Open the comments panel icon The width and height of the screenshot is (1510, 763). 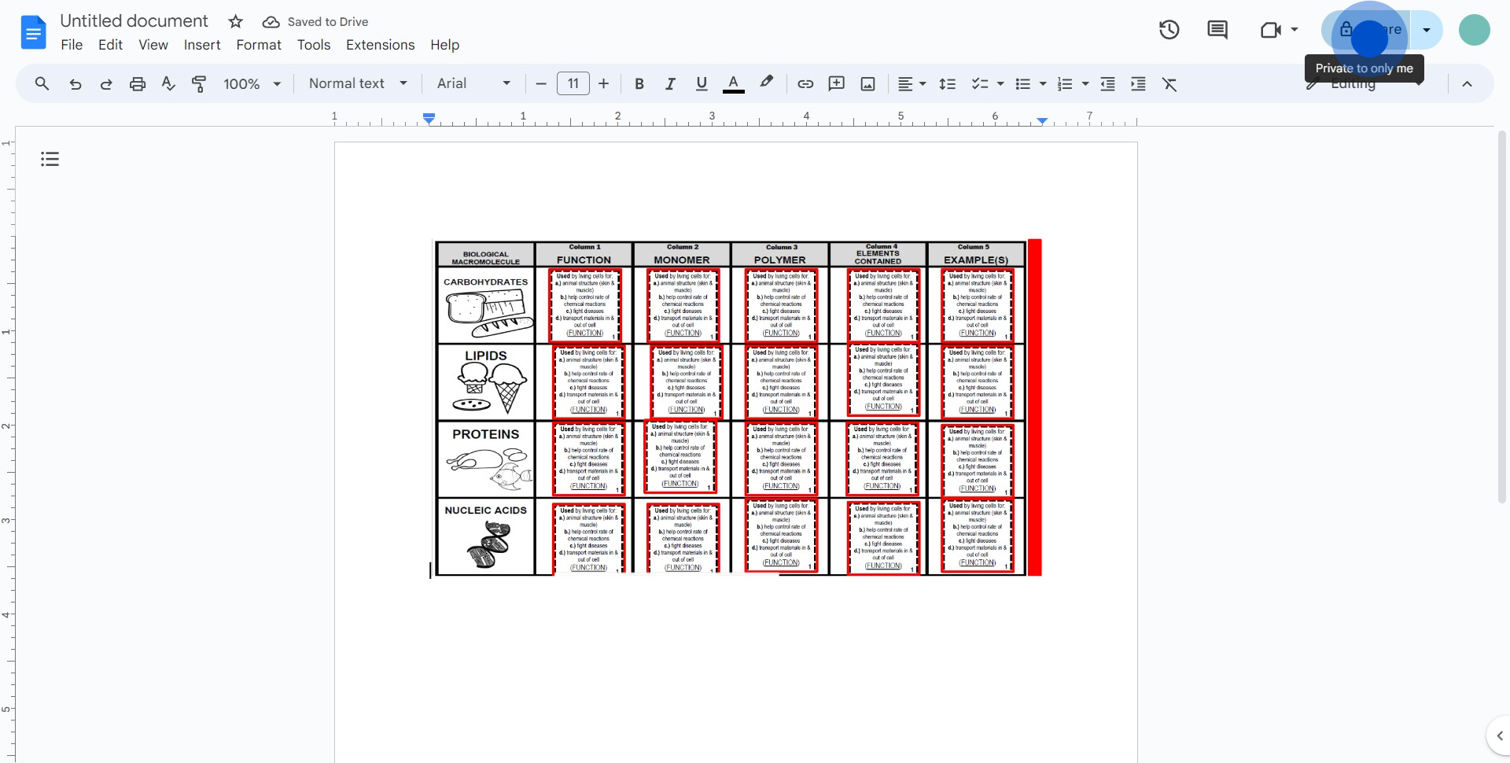pos(1217,30)
